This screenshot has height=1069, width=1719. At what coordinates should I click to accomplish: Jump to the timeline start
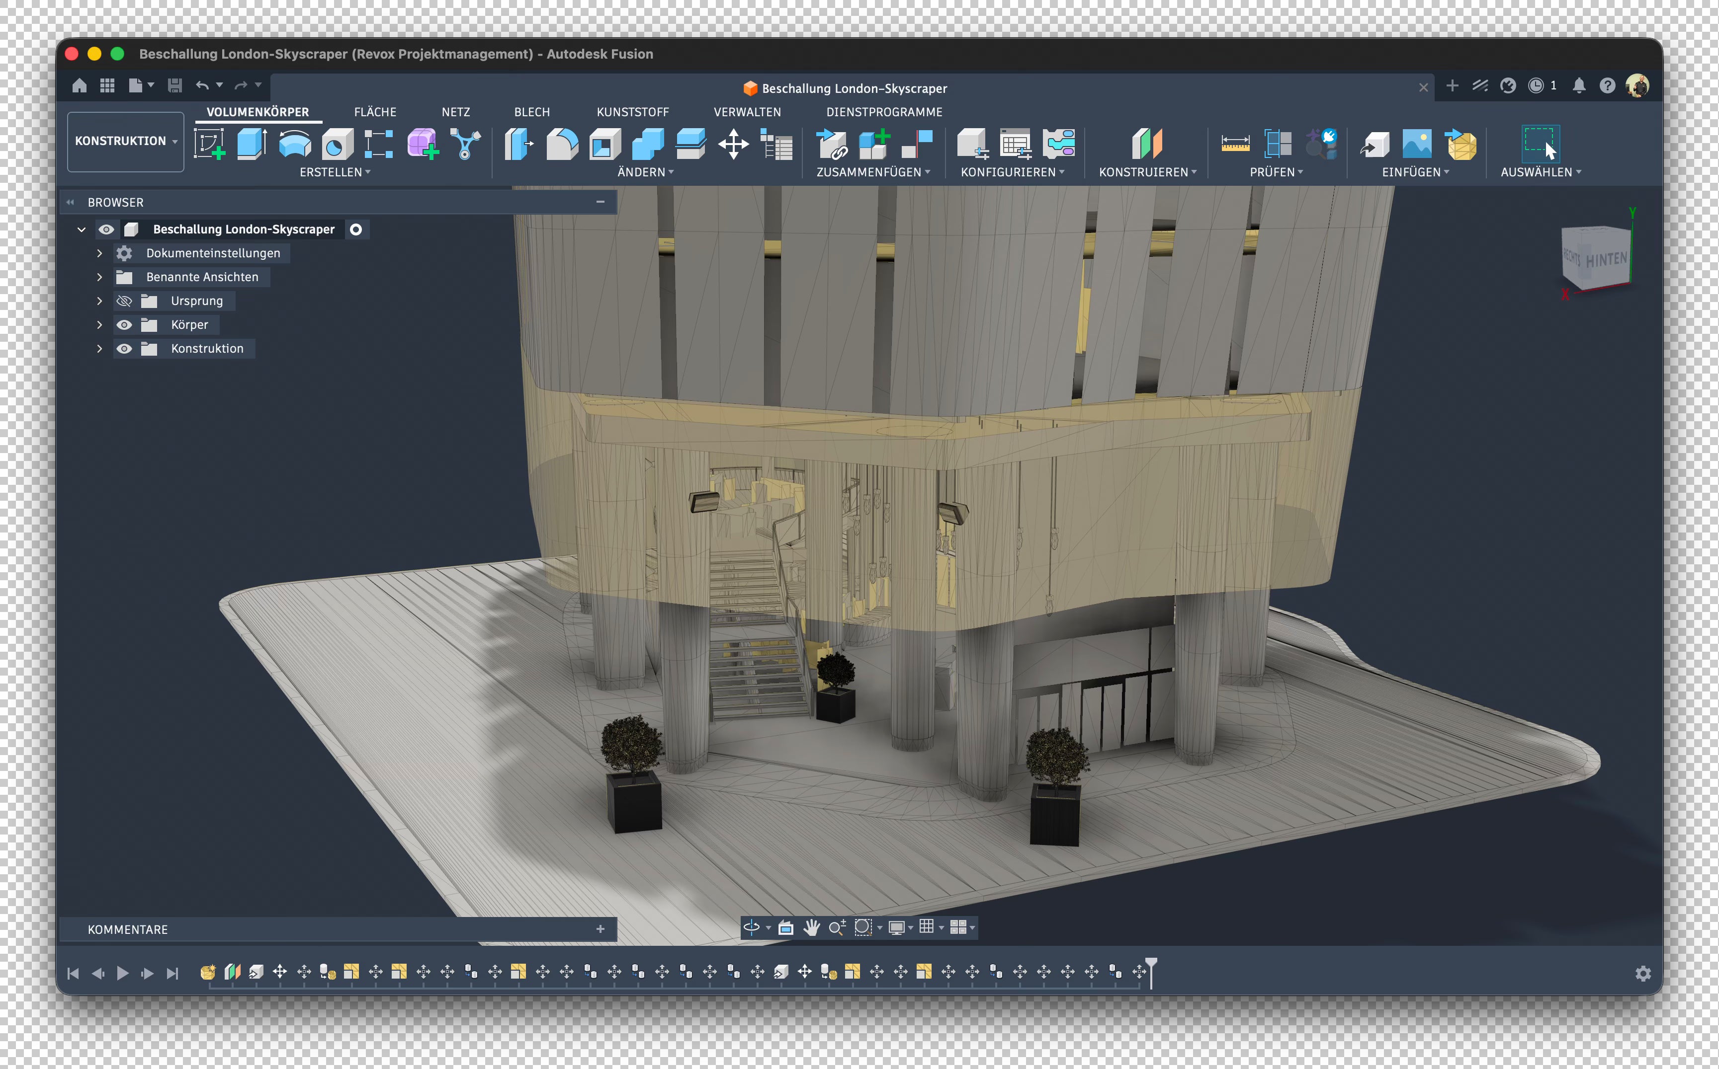click(73, 974)
